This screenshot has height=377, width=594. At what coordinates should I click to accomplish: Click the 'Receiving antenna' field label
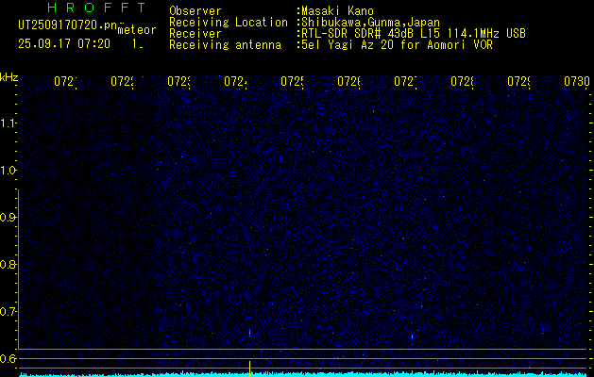225,45
